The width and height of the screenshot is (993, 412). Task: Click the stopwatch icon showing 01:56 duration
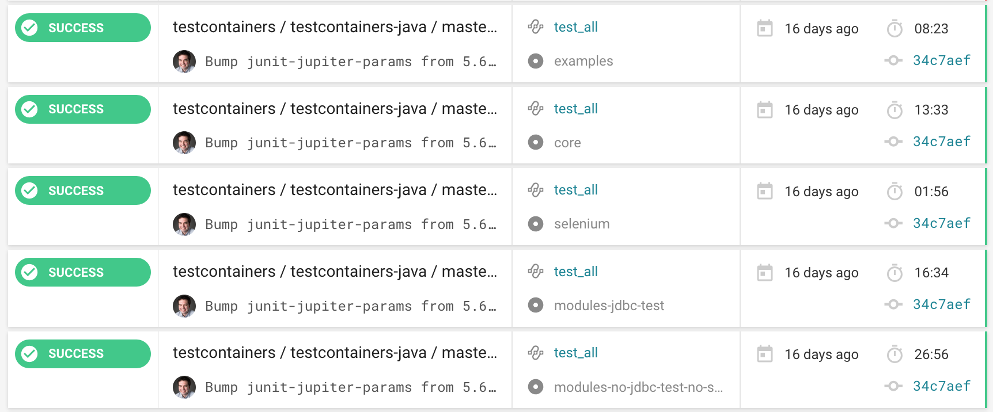click(895, 192)
